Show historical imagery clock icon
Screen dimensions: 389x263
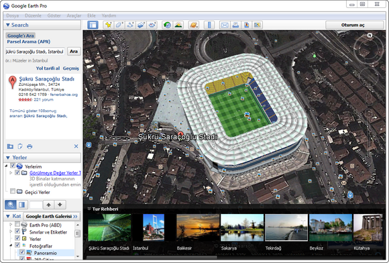168,25
